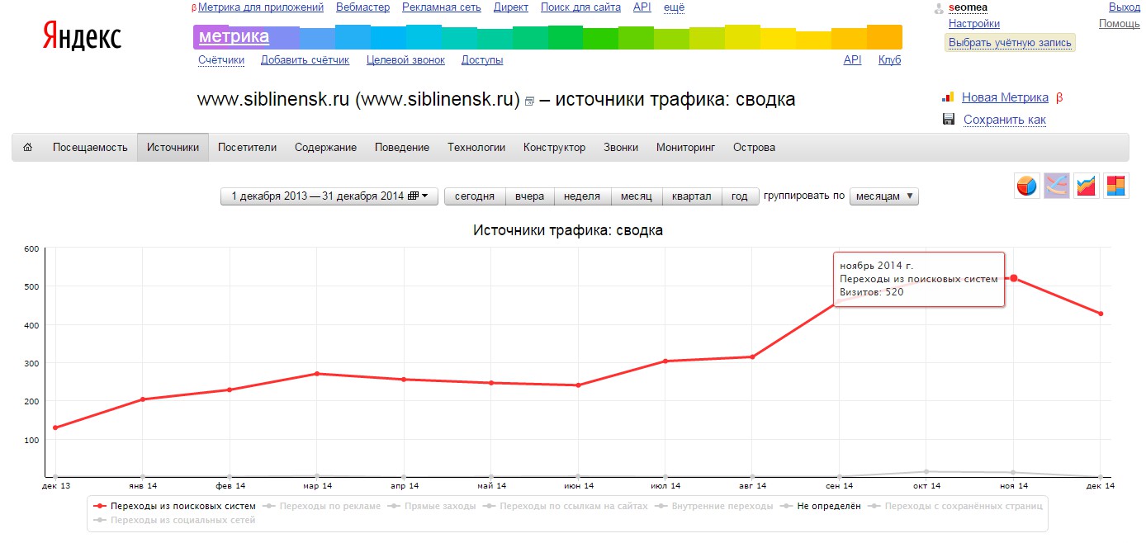Open the Посещаемость tab

click(x=90, y=148)
